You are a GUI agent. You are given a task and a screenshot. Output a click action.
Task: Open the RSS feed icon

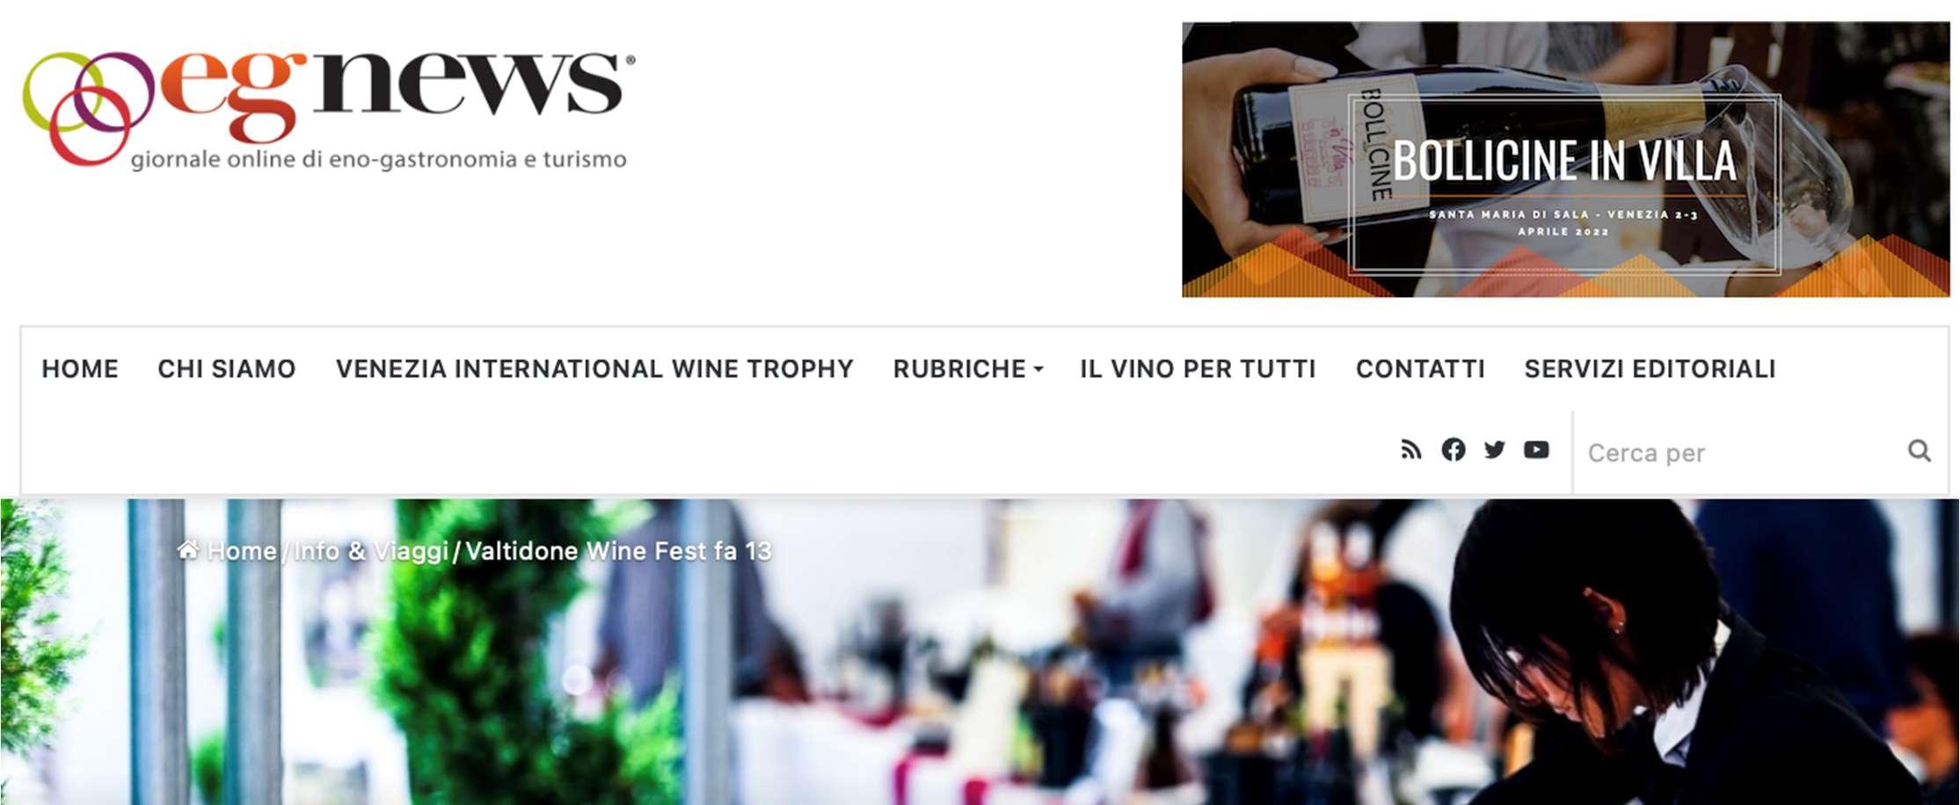click(x=1411, y=450)
